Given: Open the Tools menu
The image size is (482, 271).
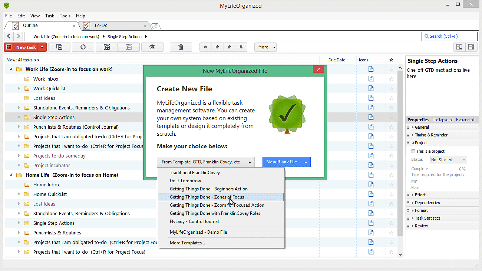Looking at the screenshot, I should (x=65, y=16).
